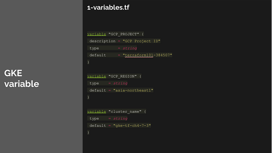
Task: Click the "asia-northeast1" region value
Action: (133, 90)
